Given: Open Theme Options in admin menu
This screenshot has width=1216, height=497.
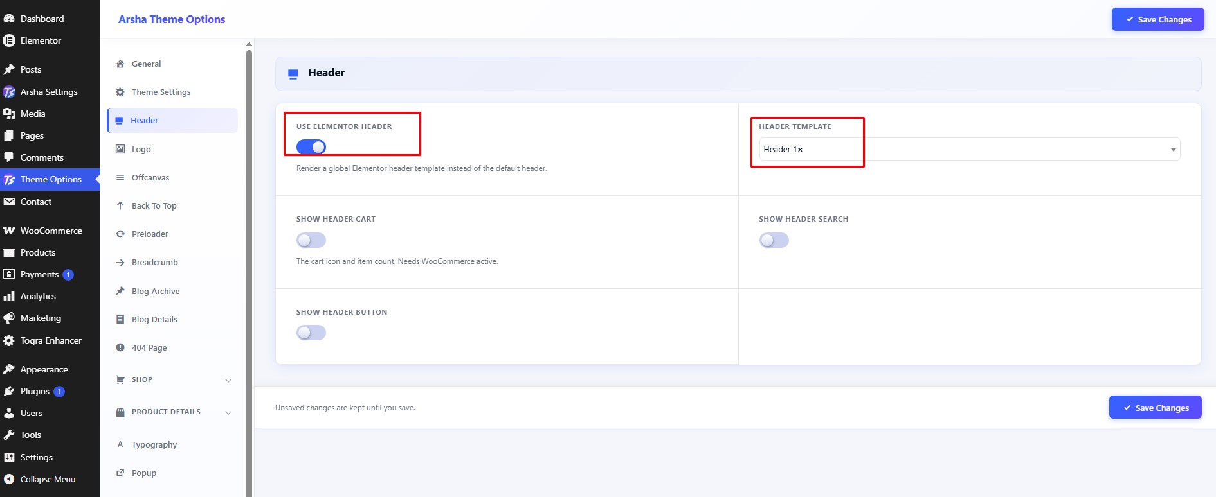Looking at the screenshot, I should (50, 179).
